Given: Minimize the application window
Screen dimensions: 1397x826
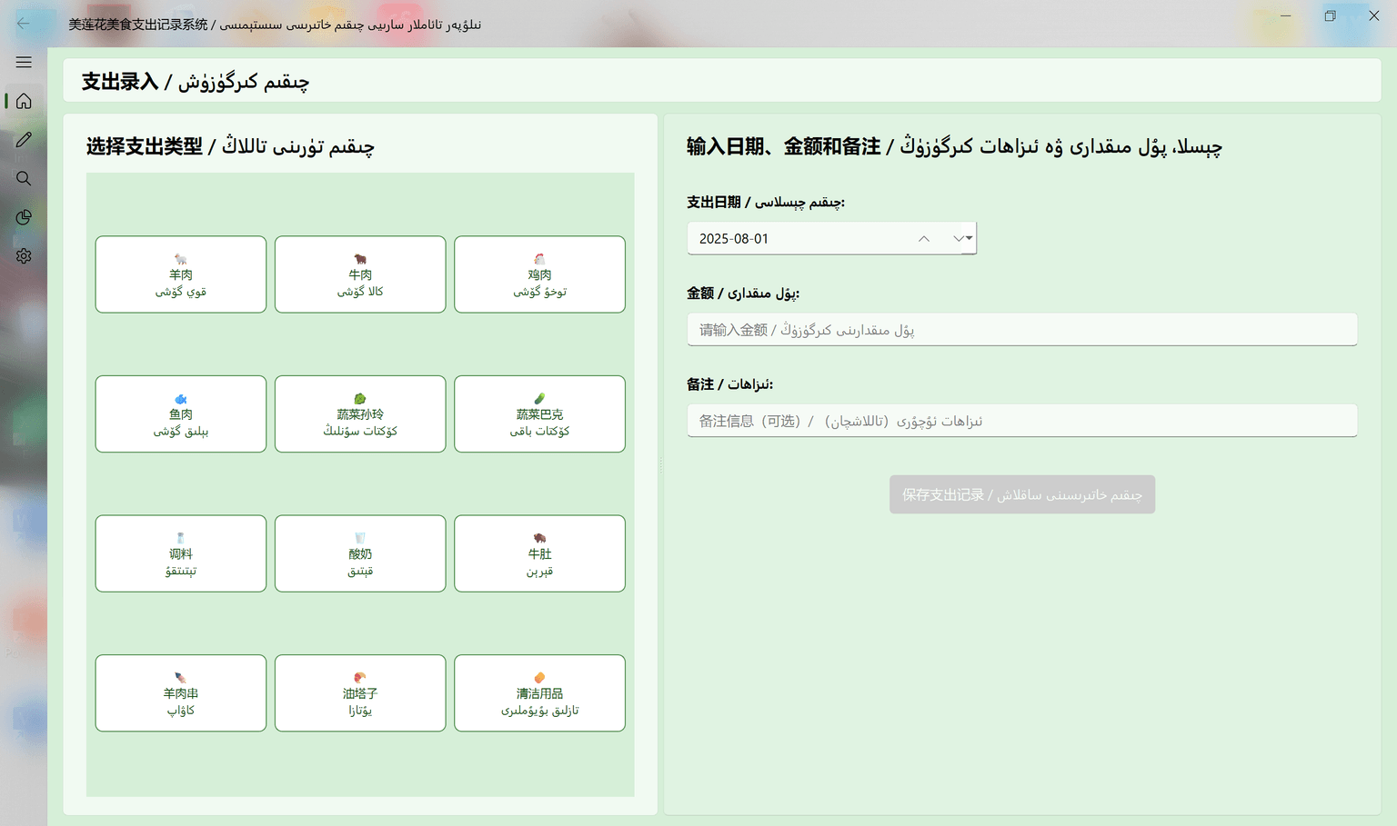Looking at the screenshot, I should coord(1286,15).
